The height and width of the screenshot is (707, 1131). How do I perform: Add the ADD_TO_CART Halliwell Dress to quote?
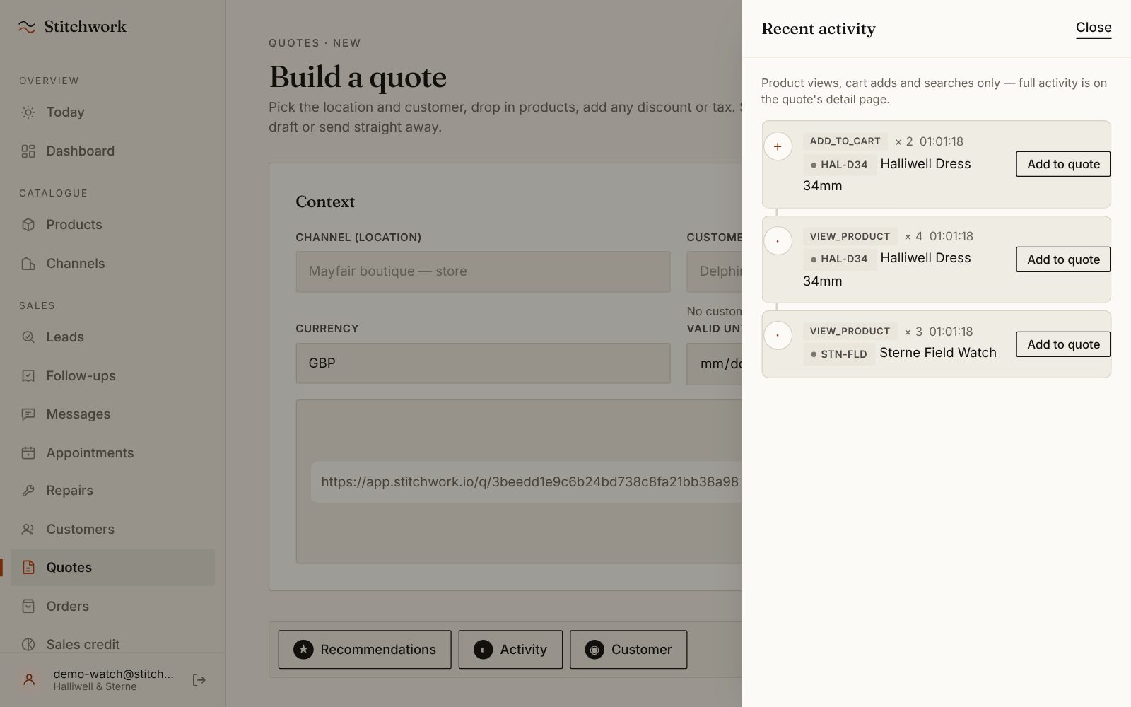pos(1063,164)
